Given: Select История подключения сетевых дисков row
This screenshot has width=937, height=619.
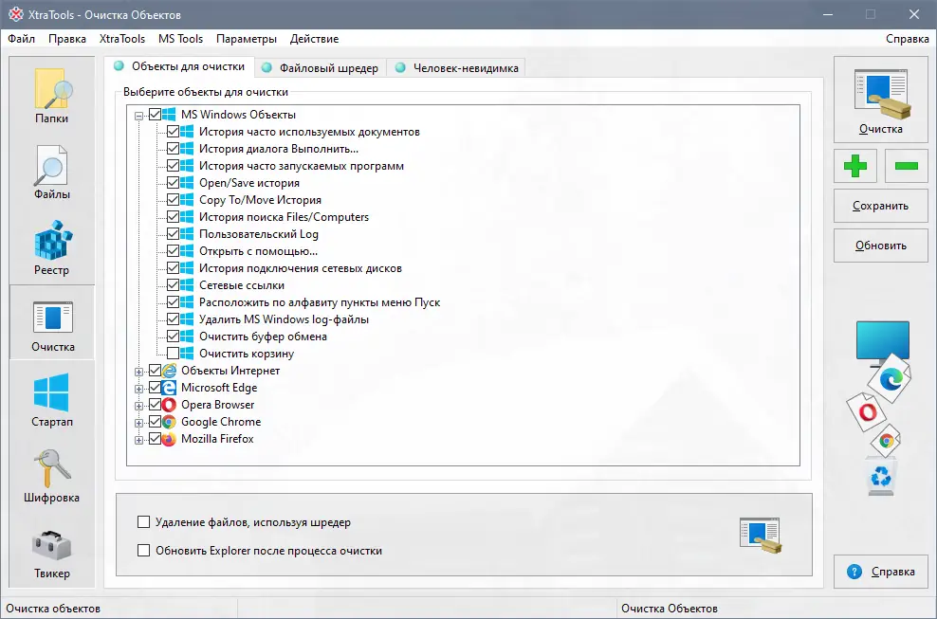Looking at the screenshot, I should tap(301, 268).
